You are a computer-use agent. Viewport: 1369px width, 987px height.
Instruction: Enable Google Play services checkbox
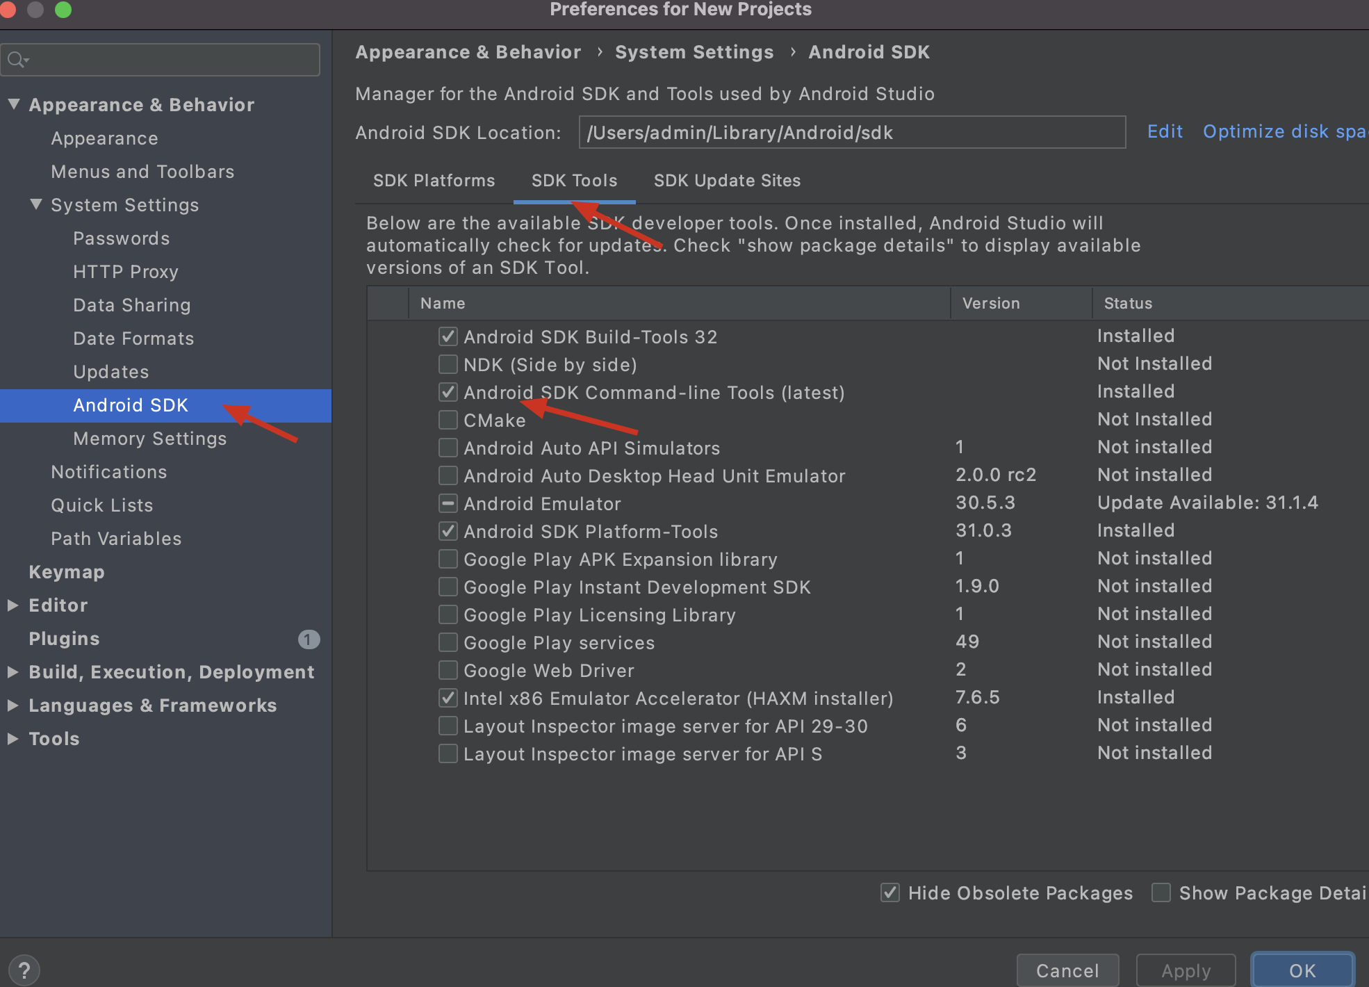click(x=448, y=643)
